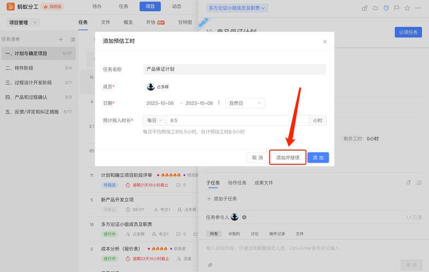Click the lock icon in task detail header
This screenshot has width=429, height=272.
point(365,8)
